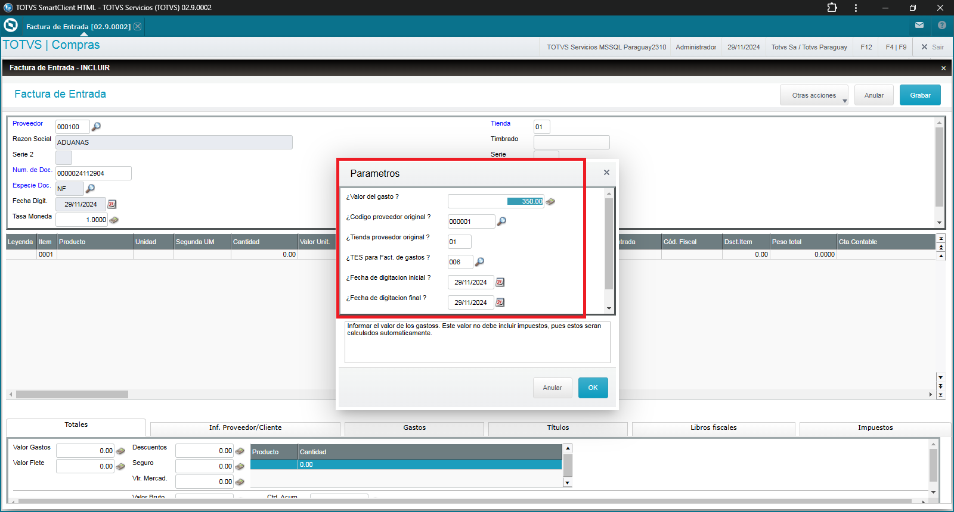Screen dimensions: 954x512
Task: Click the Tienda input field
Action: pyautogui.click(x=541, y=127)
